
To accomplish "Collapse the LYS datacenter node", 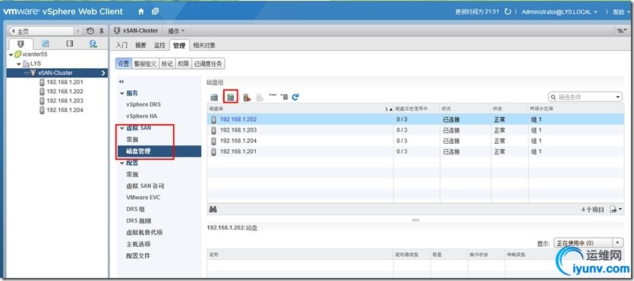I will (19, 64).
